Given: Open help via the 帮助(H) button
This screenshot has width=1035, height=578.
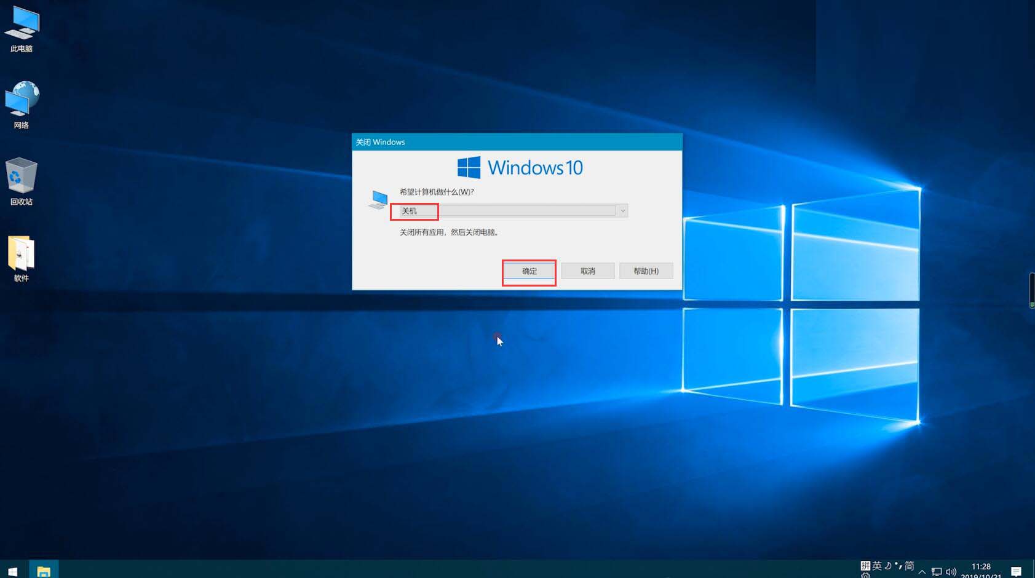Looking at the screenshot, I should [646, 271].
